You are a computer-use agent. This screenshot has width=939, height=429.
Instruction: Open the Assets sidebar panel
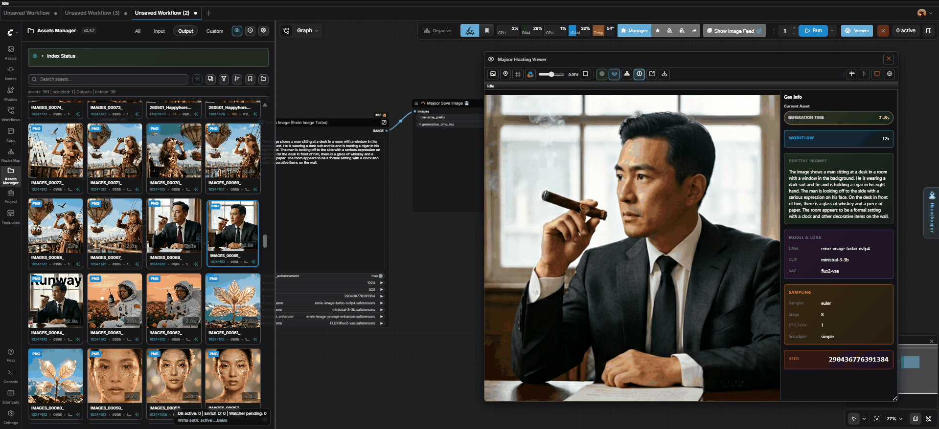[11, 52]
